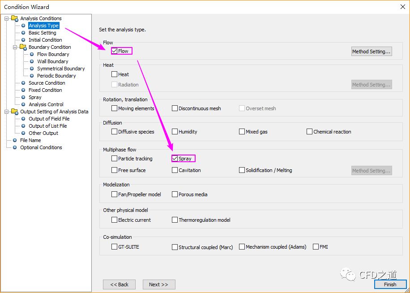Enable Diffusive species checkbox
Viewport: 410px width, 293px height.
[x=114, y=132]
